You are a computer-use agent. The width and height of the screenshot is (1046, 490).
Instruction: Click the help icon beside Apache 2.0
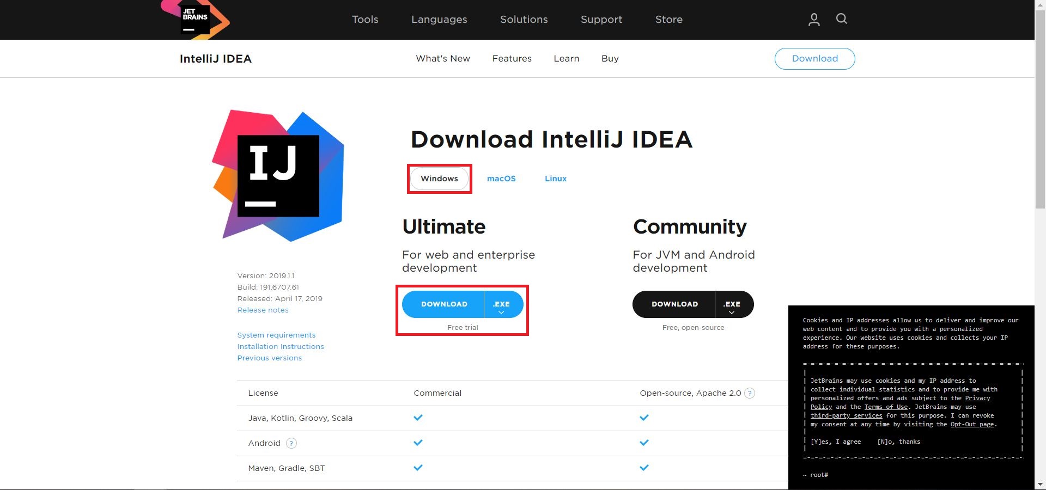750,393
